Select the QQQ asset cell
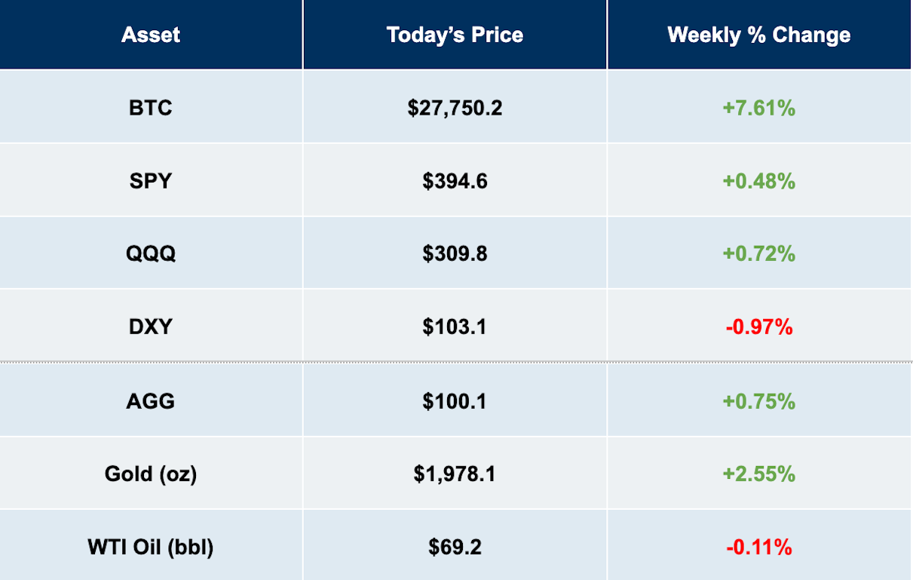The image size is (913, 580). [151, 253]
